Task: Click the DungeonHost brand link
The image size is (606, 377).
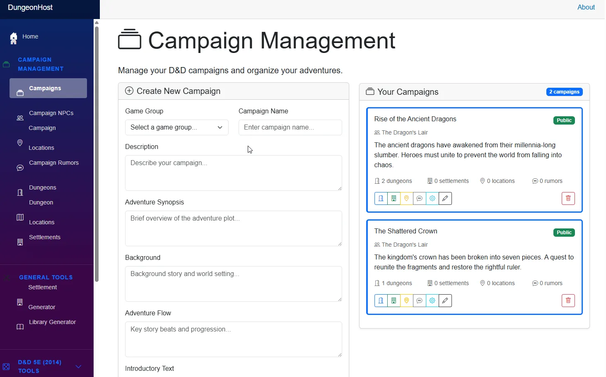Action: (30, 7)
